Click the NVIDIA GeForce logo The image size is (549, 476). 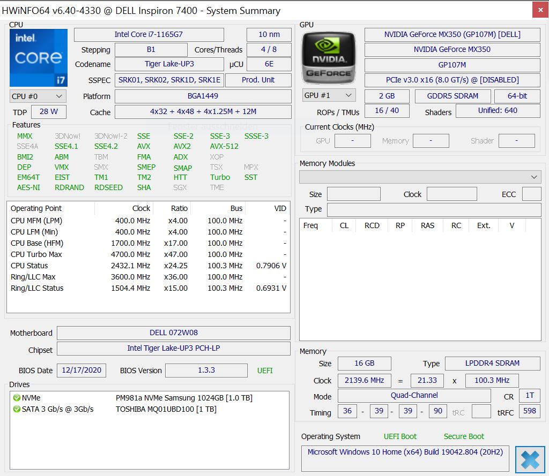[x=329, y=58]
